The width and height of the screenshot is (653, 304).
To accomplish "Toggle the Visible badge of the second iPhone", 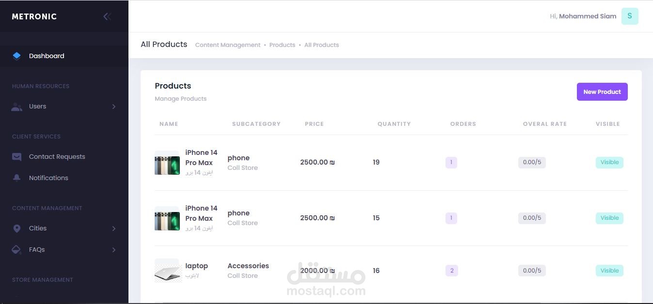I will pos(609,218).
